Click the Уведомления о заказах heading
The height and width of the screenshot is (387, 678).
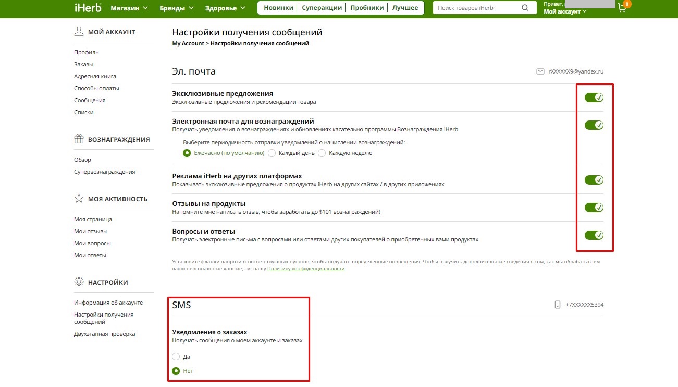[209, 332]
